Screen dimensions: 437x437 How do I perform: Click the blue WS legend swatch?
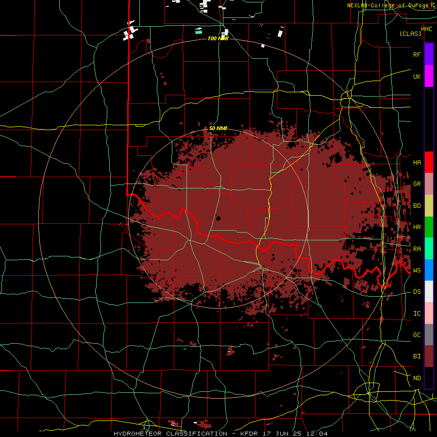(429, 270)
